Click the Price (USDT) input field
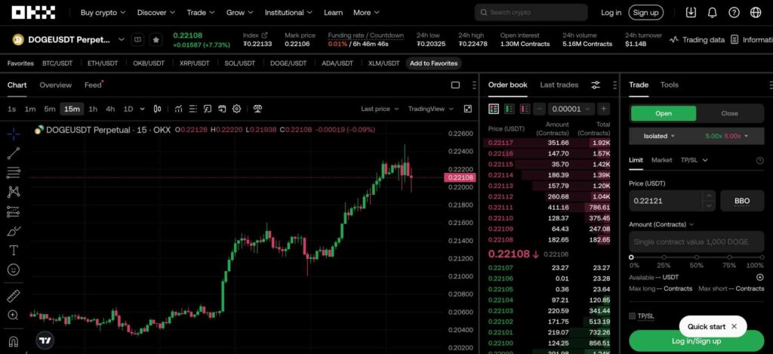The height and width of the screenshot is (354, 773). tap(666, 201)
